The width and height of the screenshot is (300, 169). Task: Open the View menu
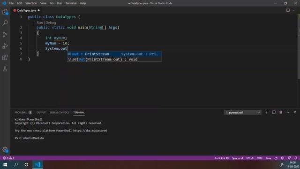[43, 3]
